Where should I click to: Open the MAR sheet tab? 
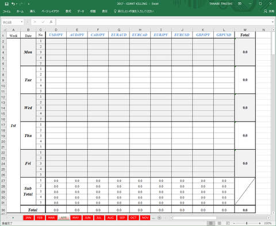(x=51, y=218)
